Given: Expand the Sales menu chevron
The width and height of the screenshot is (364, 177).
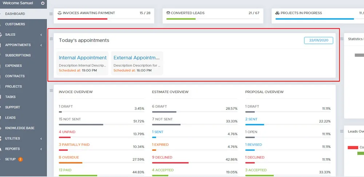Looking at the screenshot, I should [41, 35].
